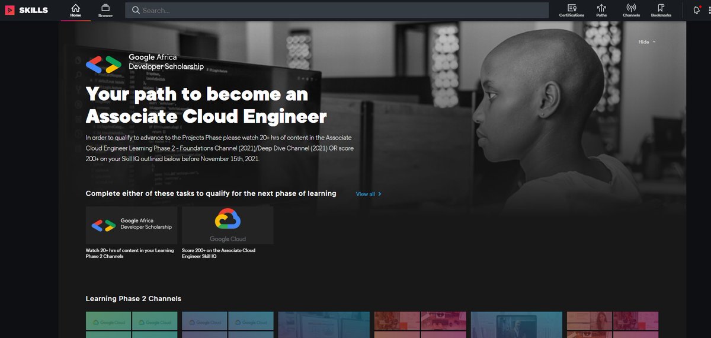Open the Google Cloud Skill IQ thumbnail
The image size is (711, 338).
click(228, 225)
